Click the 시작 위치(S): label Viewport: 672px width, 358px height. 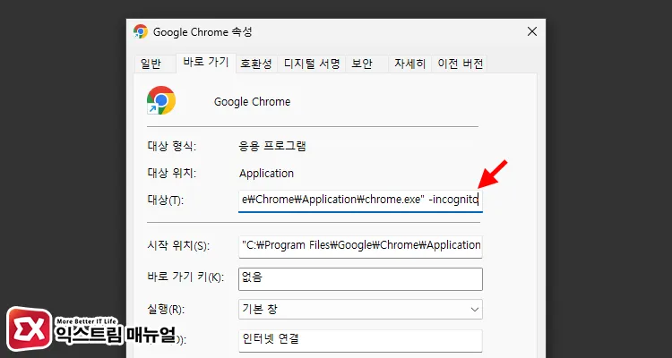coord(178,246)
